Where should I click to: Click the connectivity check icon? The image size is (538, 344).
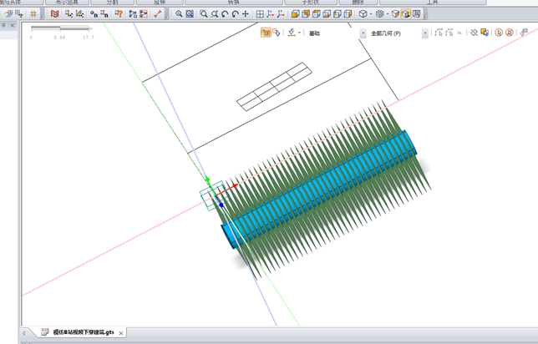pos(133,14)
